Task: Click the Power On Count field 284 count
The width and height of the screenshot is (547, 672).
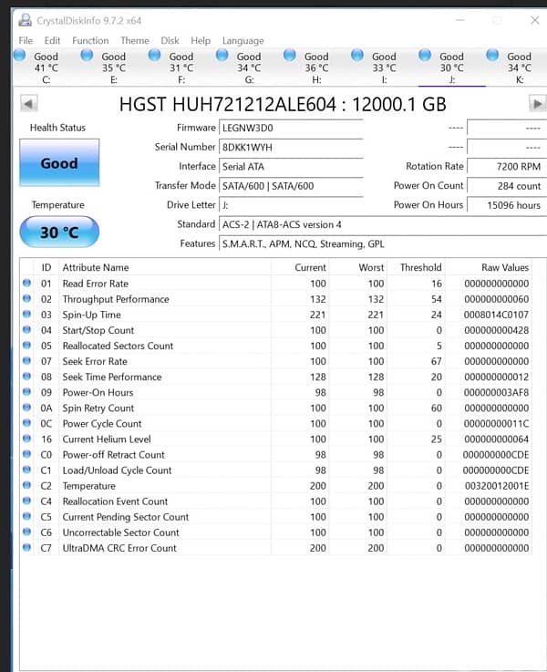Action: coord(506,186)
